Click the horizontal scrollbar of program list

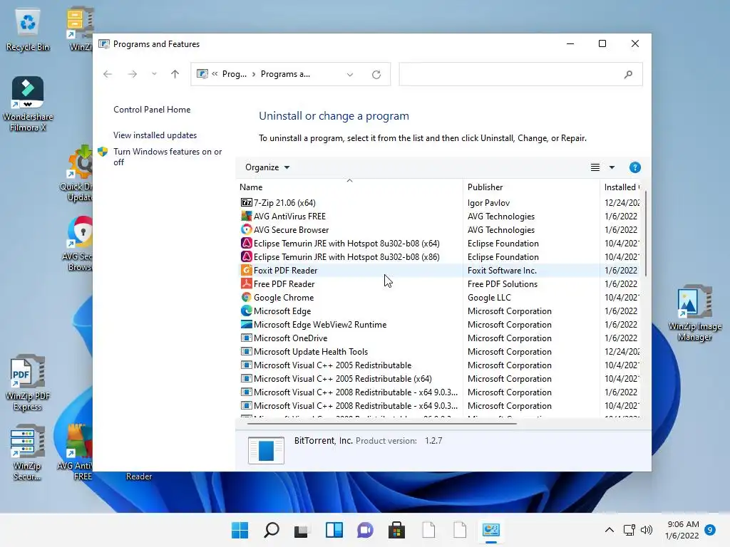(382, 424)
